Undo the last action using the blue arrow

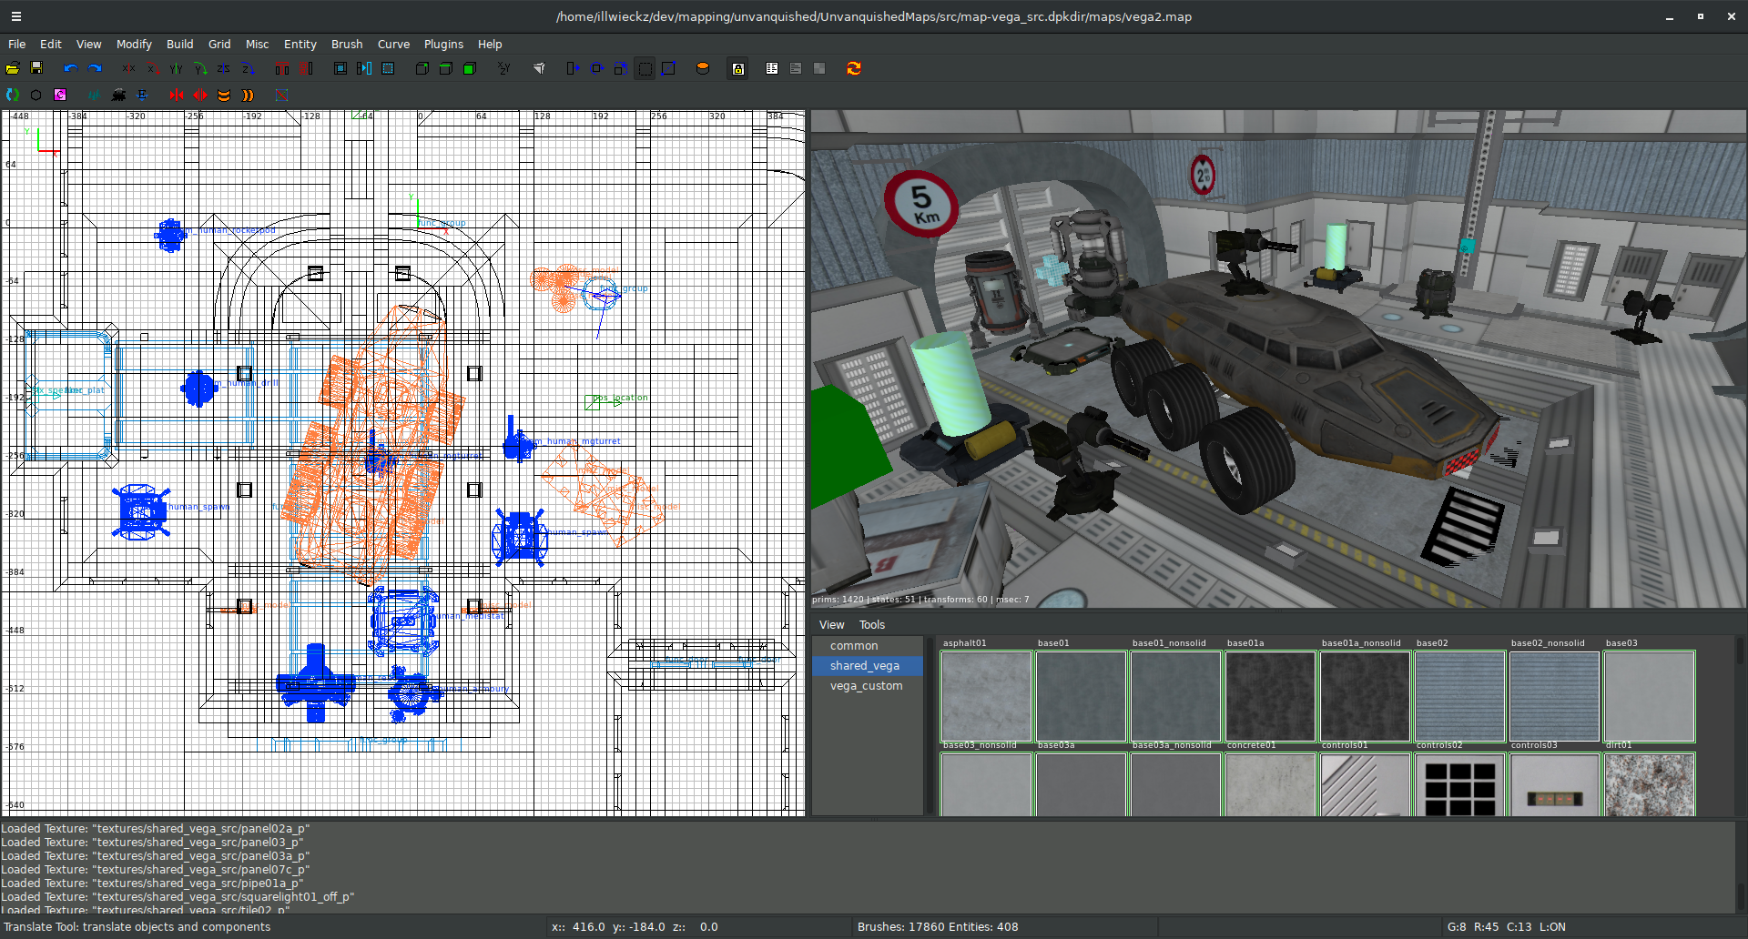[x=71, y=68]
